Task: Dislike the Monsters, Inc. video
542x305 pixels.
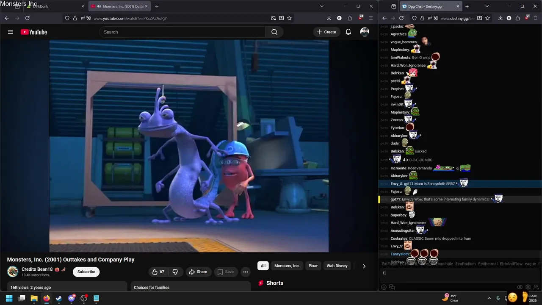Action: point(175,272)
